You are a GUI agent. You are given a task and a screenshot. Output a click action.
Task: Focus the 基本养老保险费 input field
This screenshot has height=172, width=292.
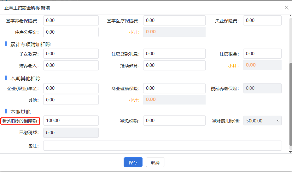71,20
